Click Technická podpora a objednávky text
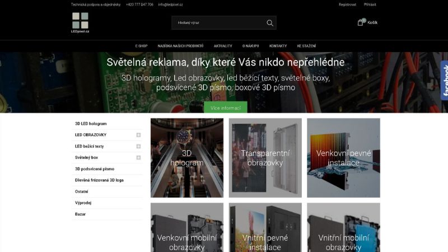448x252 pixels. coord(96,4)
